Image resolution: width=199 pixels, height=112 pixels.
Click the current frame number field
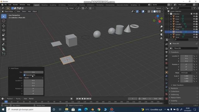tap(133, 99)
